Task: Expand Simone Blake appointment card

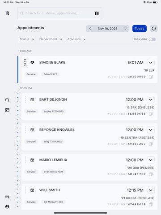Action: pyautogui.click(x=151, y=62)
